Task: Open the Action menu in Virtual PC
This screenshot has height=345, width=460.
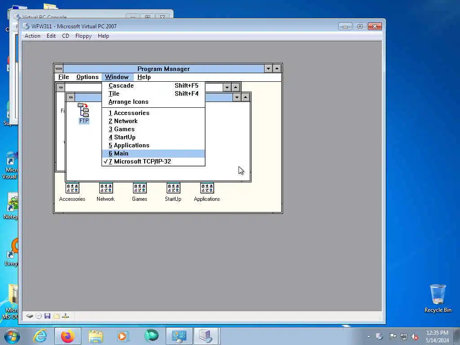Action: [32, 36]
